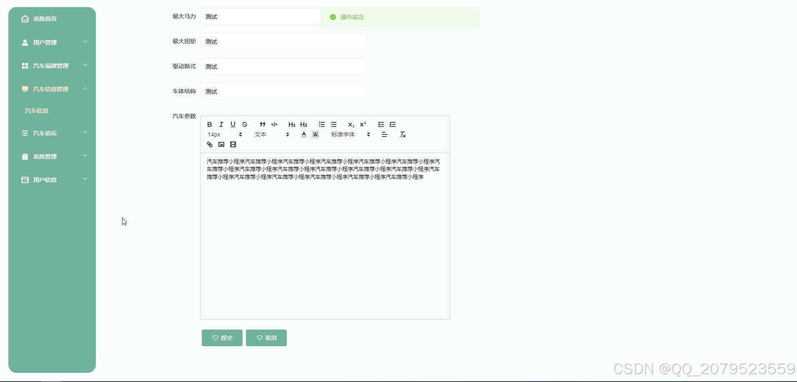Focus the 驱动新式 input field
797x382 pixels.
[x=283, y=67]
